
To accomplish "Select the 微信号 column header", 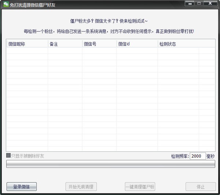I will tap(99, 44).
